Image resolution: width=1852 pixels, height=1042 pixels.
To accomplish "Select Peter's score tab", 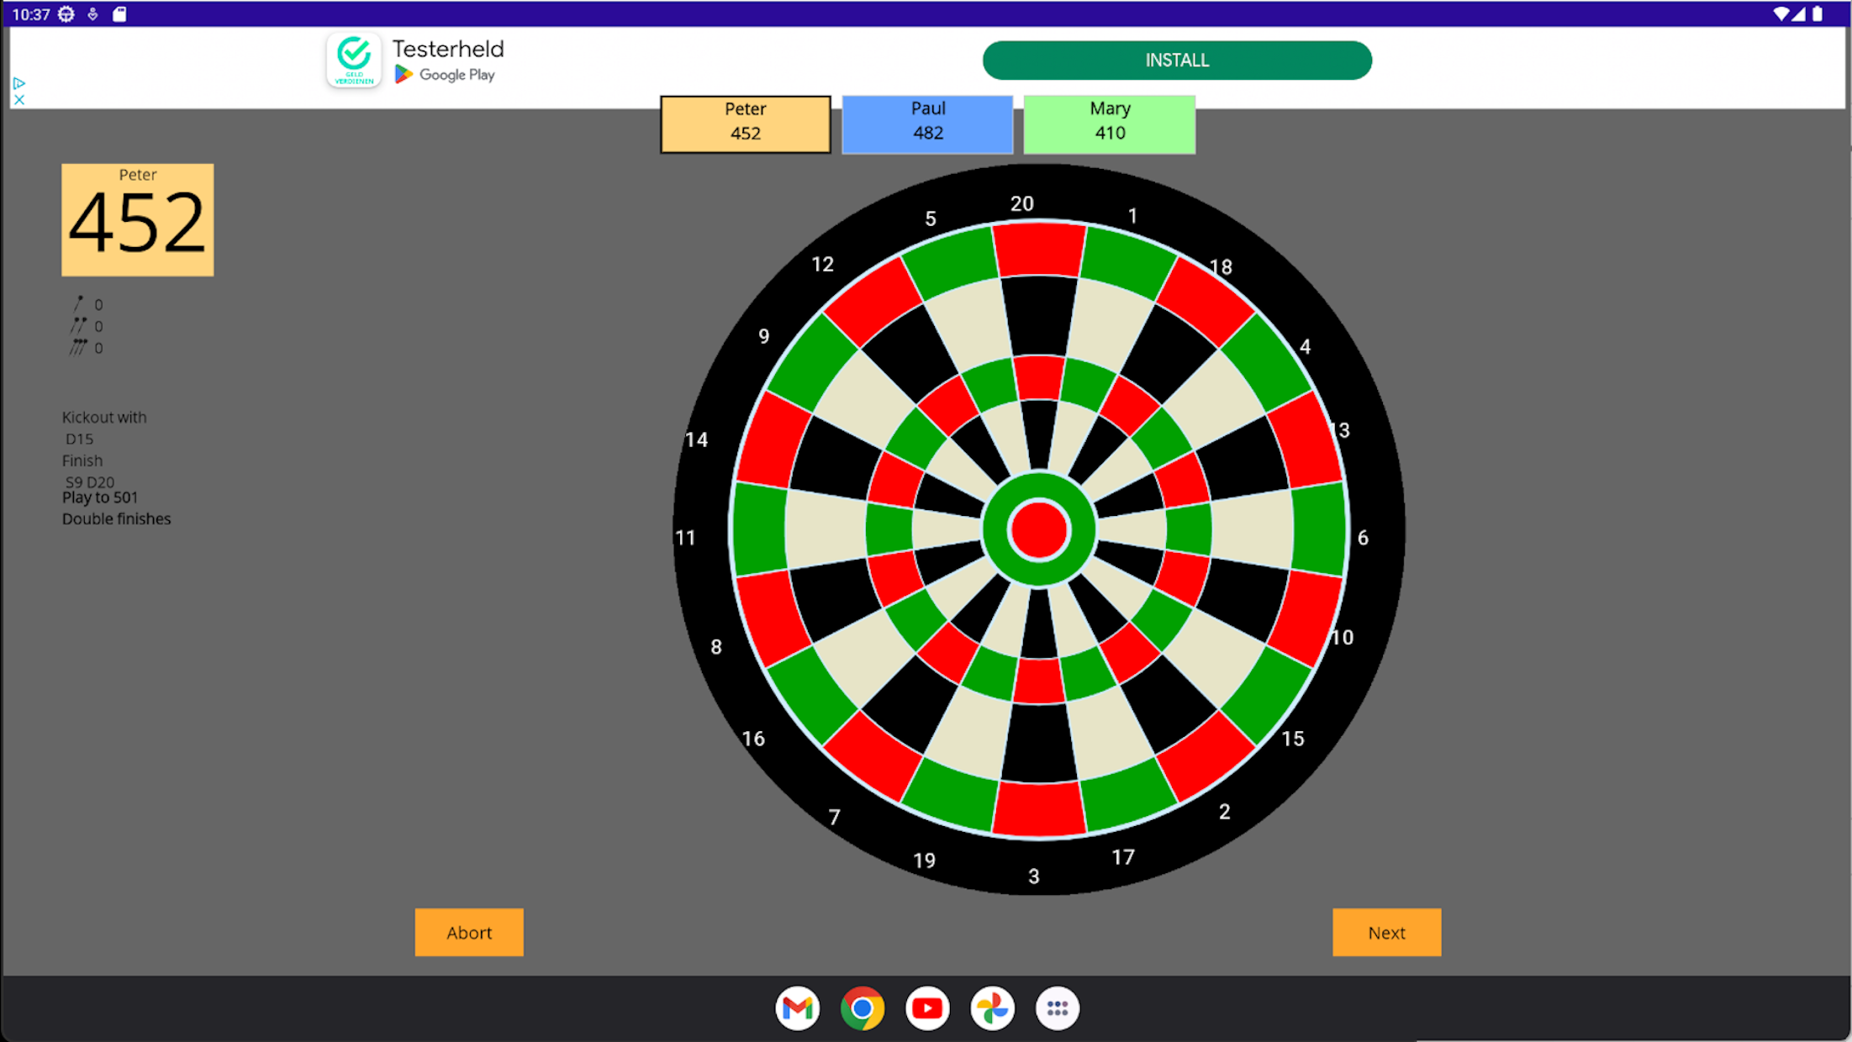I will [x=745, y=124].
